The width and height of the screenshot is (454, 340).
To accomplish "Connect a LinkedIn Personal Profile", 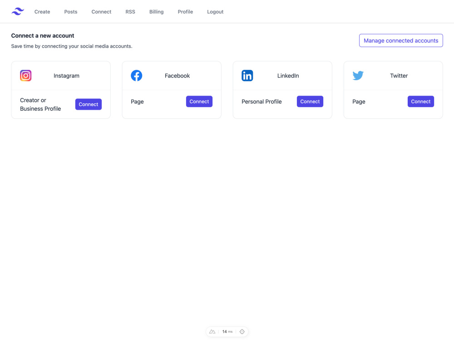I will [x=310, y=102].
